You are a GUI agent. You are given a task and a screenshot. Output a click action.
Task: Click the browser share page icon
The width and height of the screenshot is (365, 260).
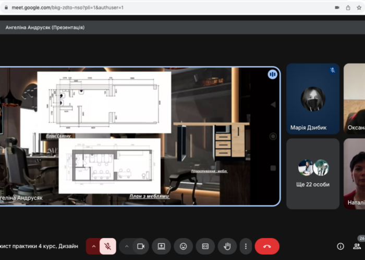[348, 8]
